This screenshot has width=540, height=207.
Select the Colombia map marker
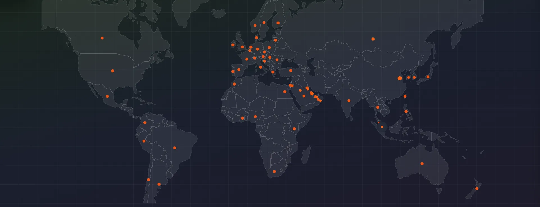(x=145, y=123)
